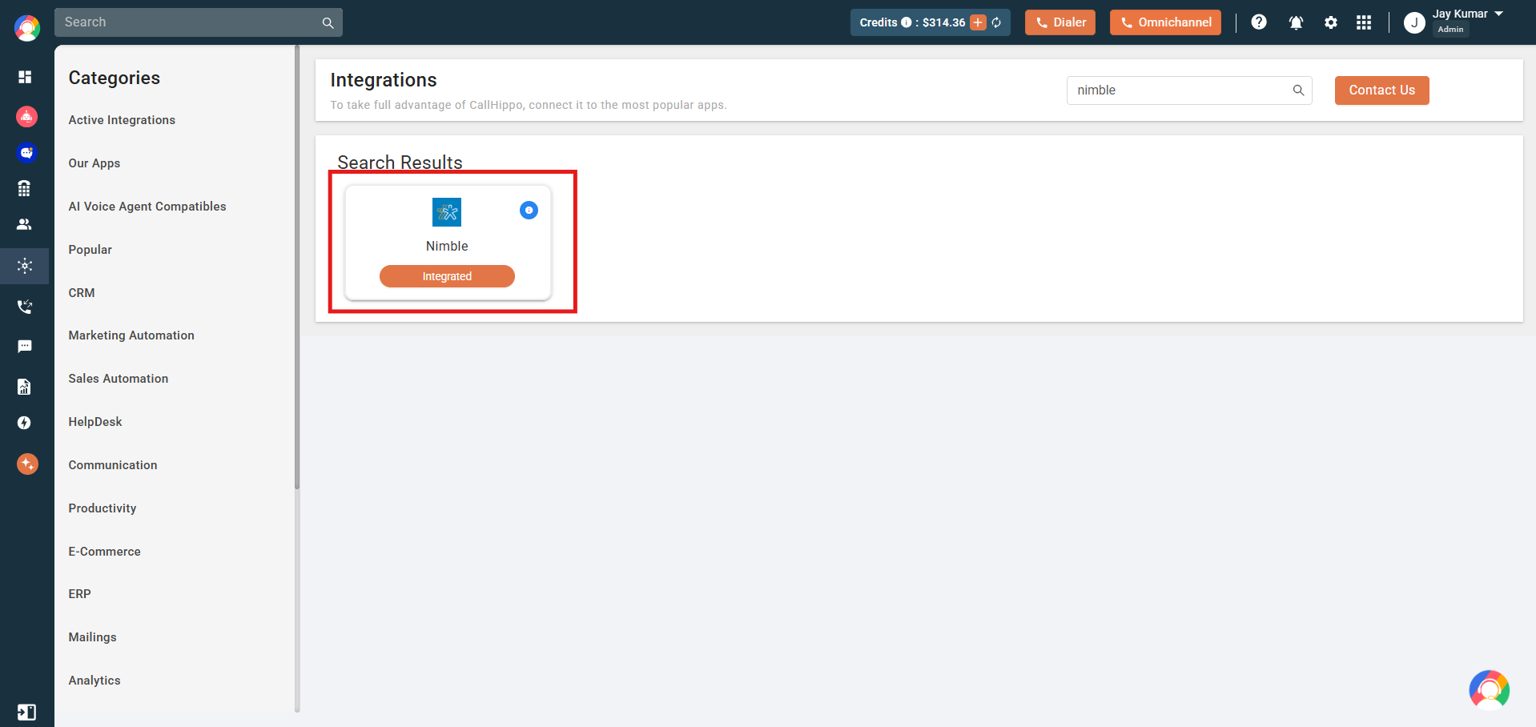Click the Nimble app logo
1536x727 pixels.
click(x=447, y=212)
